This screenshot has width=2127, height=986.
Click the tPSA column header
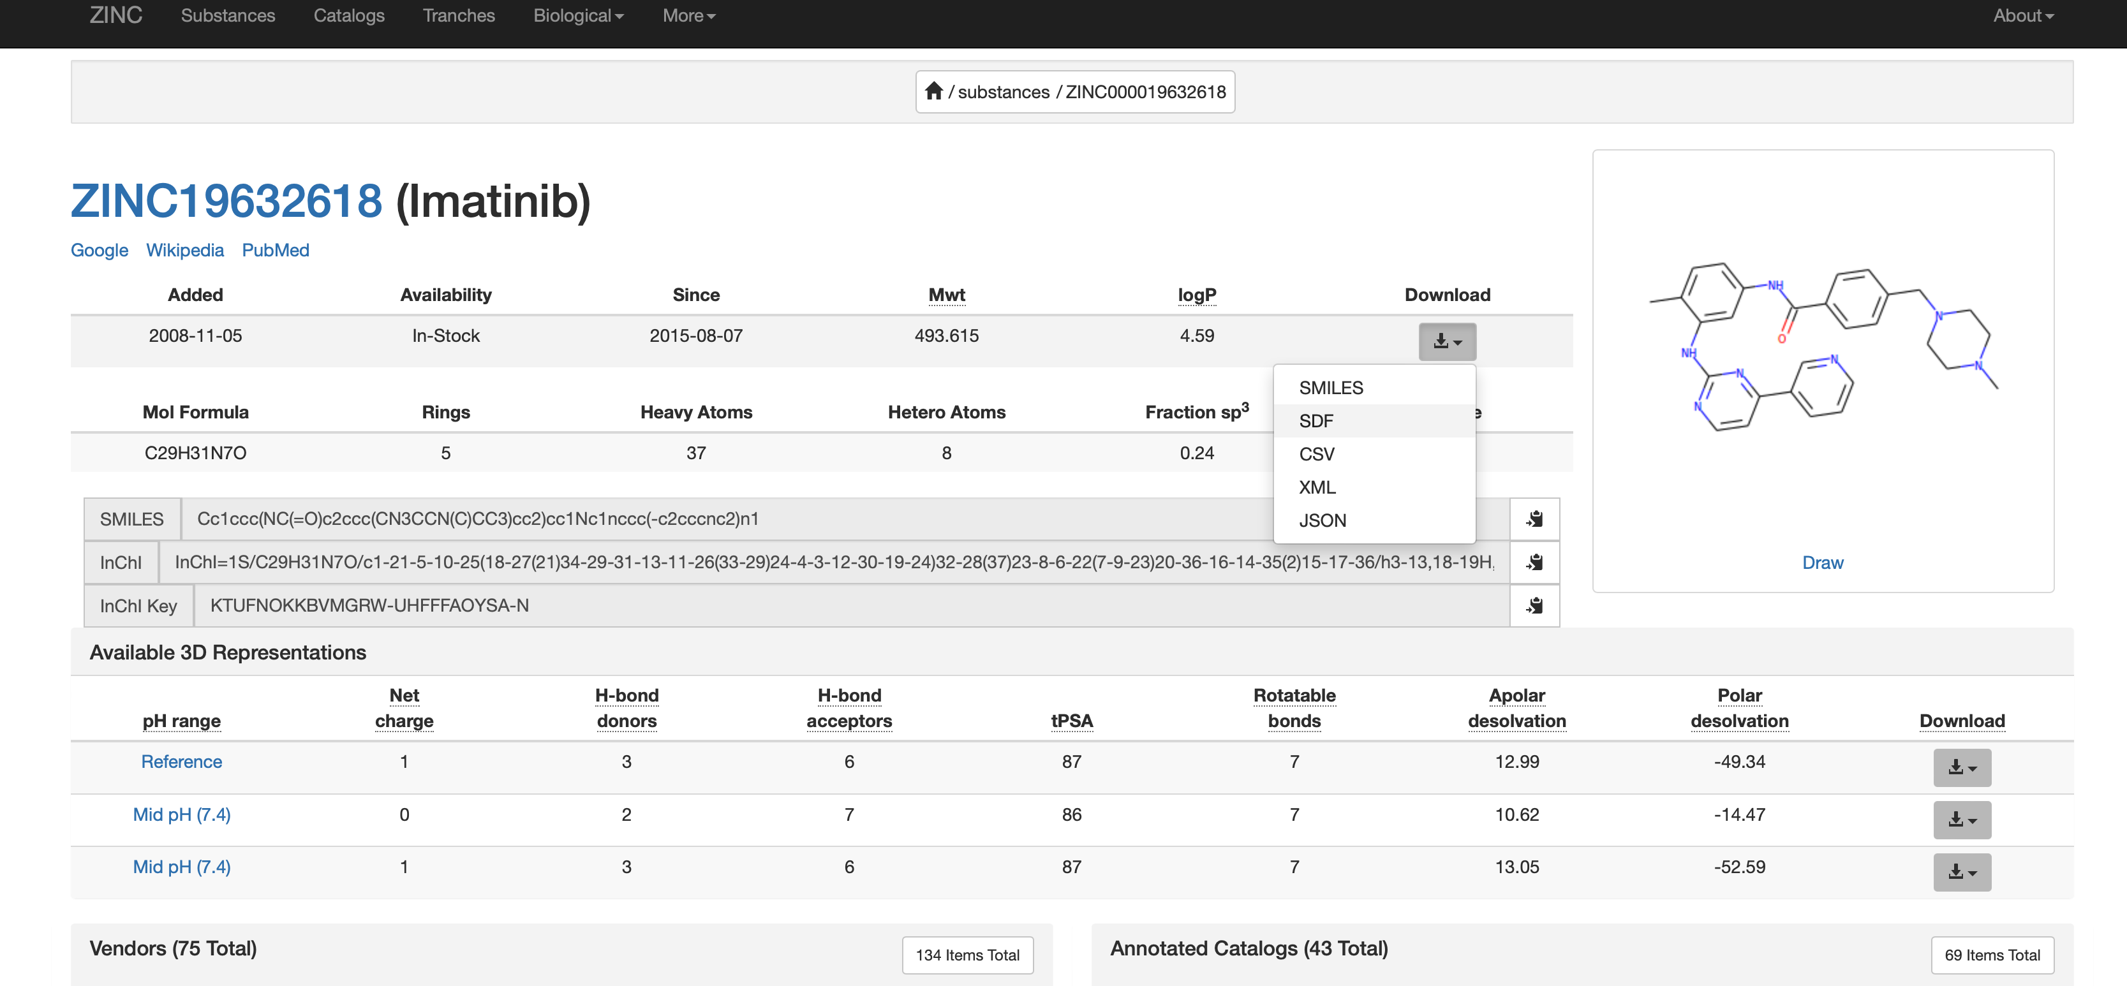tap(1072, 721)
